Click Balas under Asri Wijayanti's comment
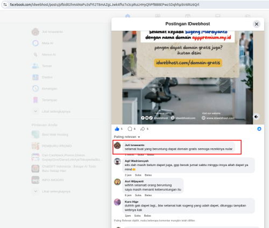 (x=148, y=195)
